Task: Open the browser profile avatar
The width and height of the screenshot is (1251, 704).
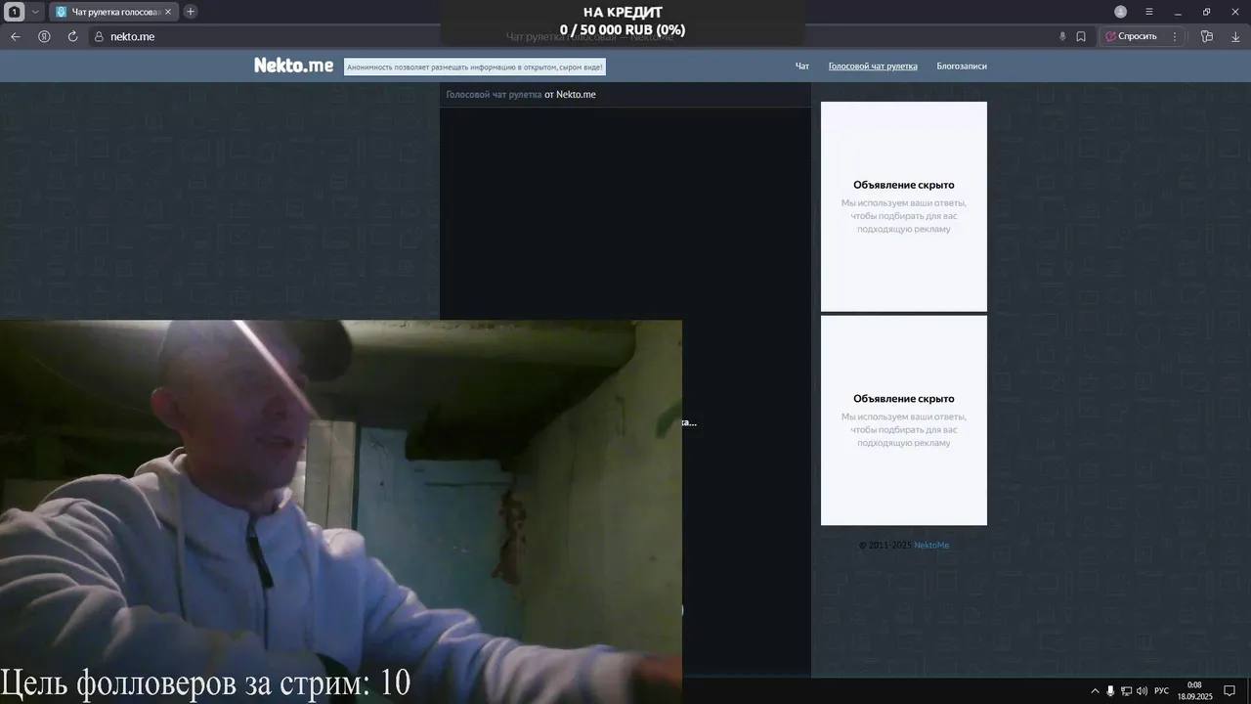Action: (1121, 12)
